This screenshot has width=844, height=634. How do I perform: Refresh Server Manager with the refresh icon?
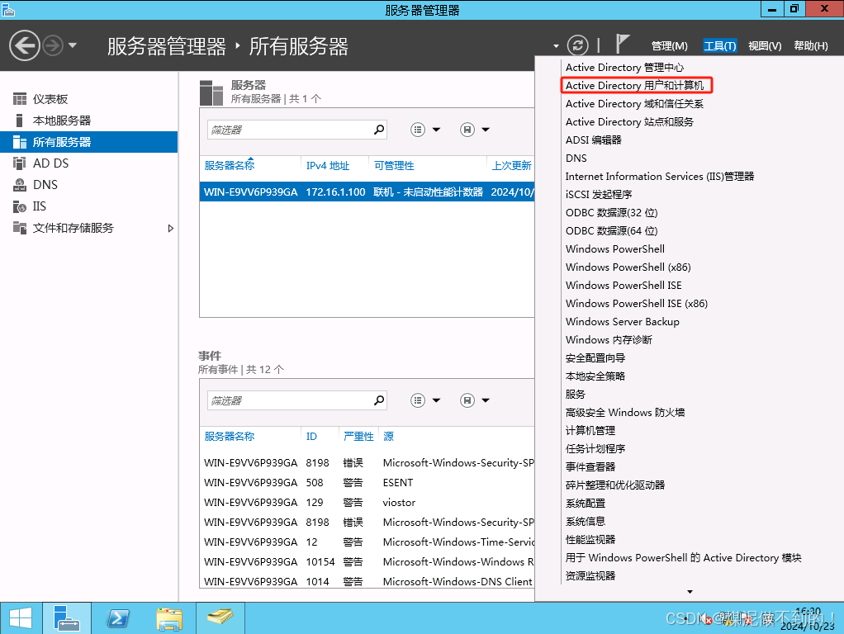click(x=577, y=45)
